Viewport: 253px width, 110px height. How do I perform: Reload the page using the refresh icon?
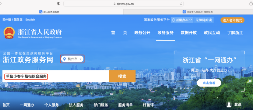(181, 4)
